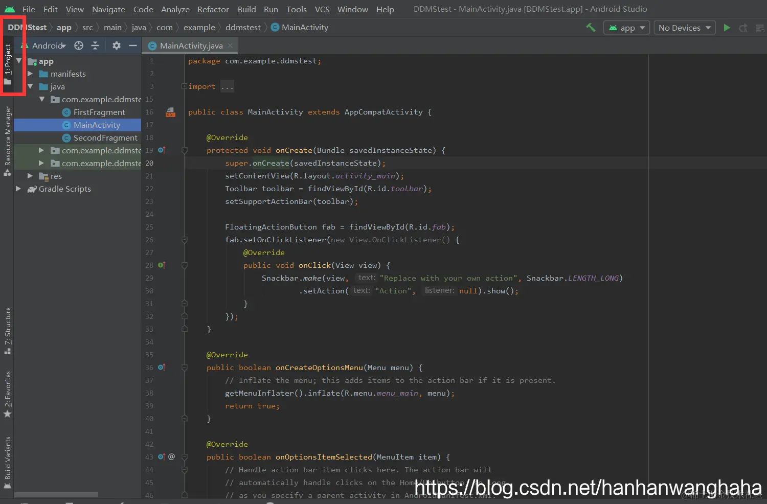Toggle fold marker on import line

pos(184,86)
